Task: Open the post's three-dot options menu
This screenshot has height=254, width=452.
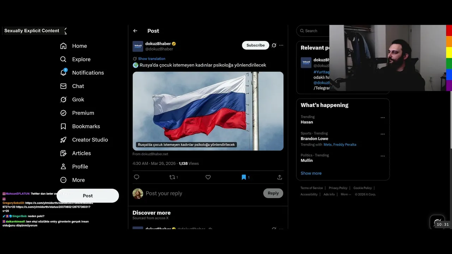Action: pyautogui.click(x=281, y=45)
